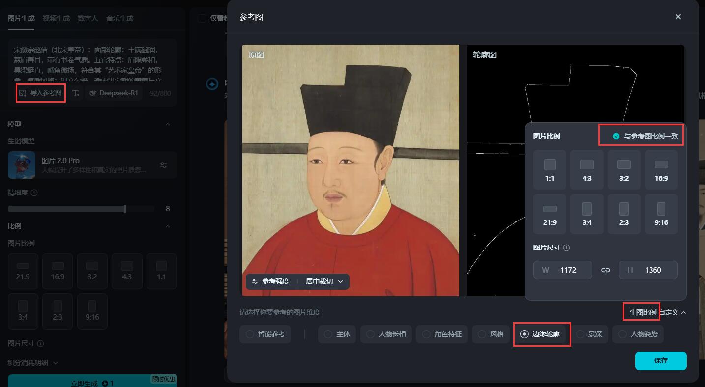Select the 边缘轮廓 reference dimension
This screenshot has width=705, height=387.
point(540,334)
